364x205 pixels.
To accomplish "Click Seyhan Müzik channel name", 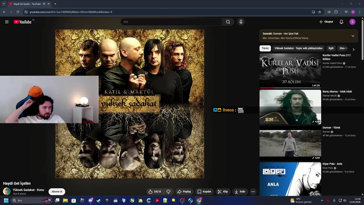I will 330,96.
